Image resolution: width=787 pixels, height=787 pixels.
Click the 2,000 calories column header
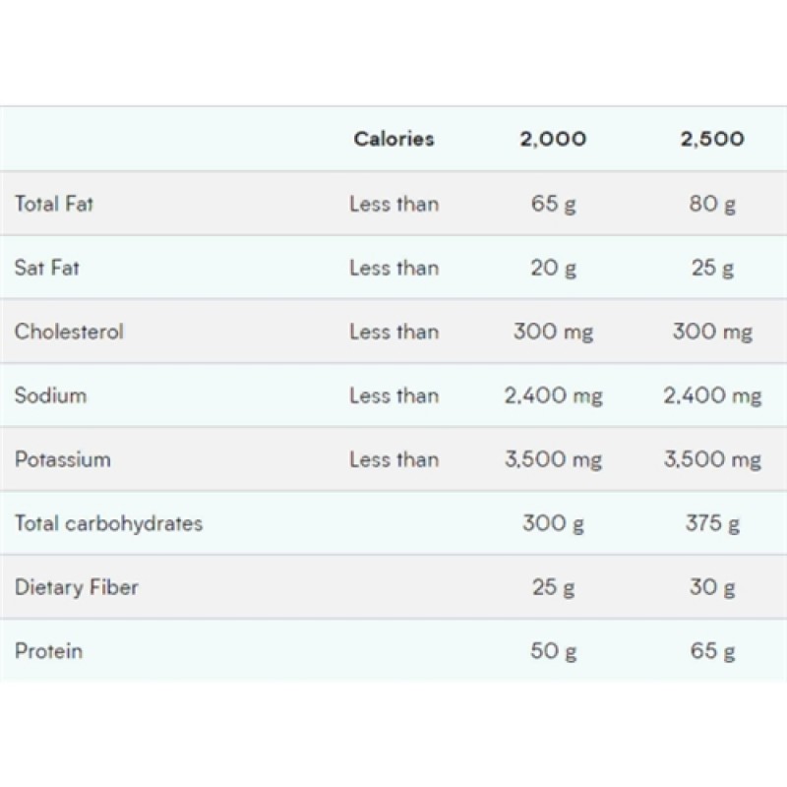click(553, 139)
